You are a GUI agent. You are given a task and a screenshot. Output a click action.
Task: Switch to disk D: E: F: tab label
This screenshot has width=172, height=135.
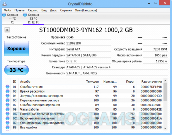pyautogui.click(x=33, y=22)
